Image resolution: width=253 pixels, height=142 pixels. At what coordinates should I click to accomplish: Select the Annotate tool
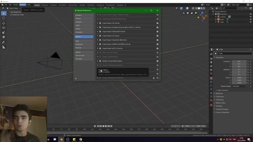tap(4, 42)
